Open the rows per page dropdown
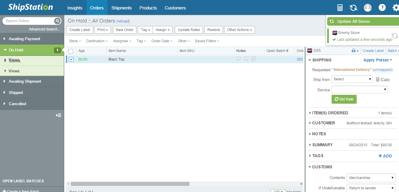Image resolution: width=399 pixels, height=192 pixels. pos(278,191)
